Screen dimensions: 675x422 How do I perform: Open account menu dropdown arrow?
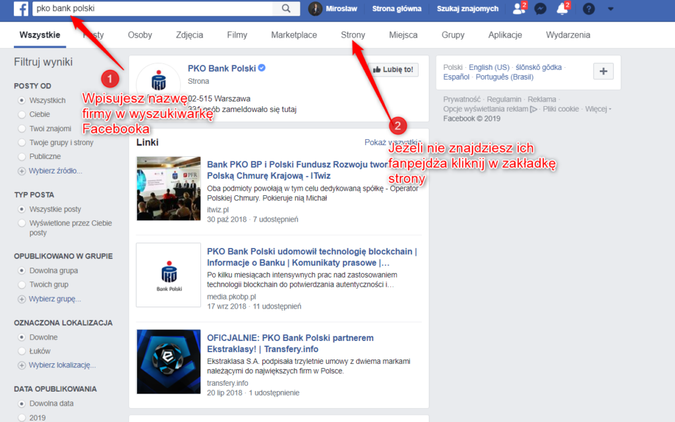coord(610,9)
